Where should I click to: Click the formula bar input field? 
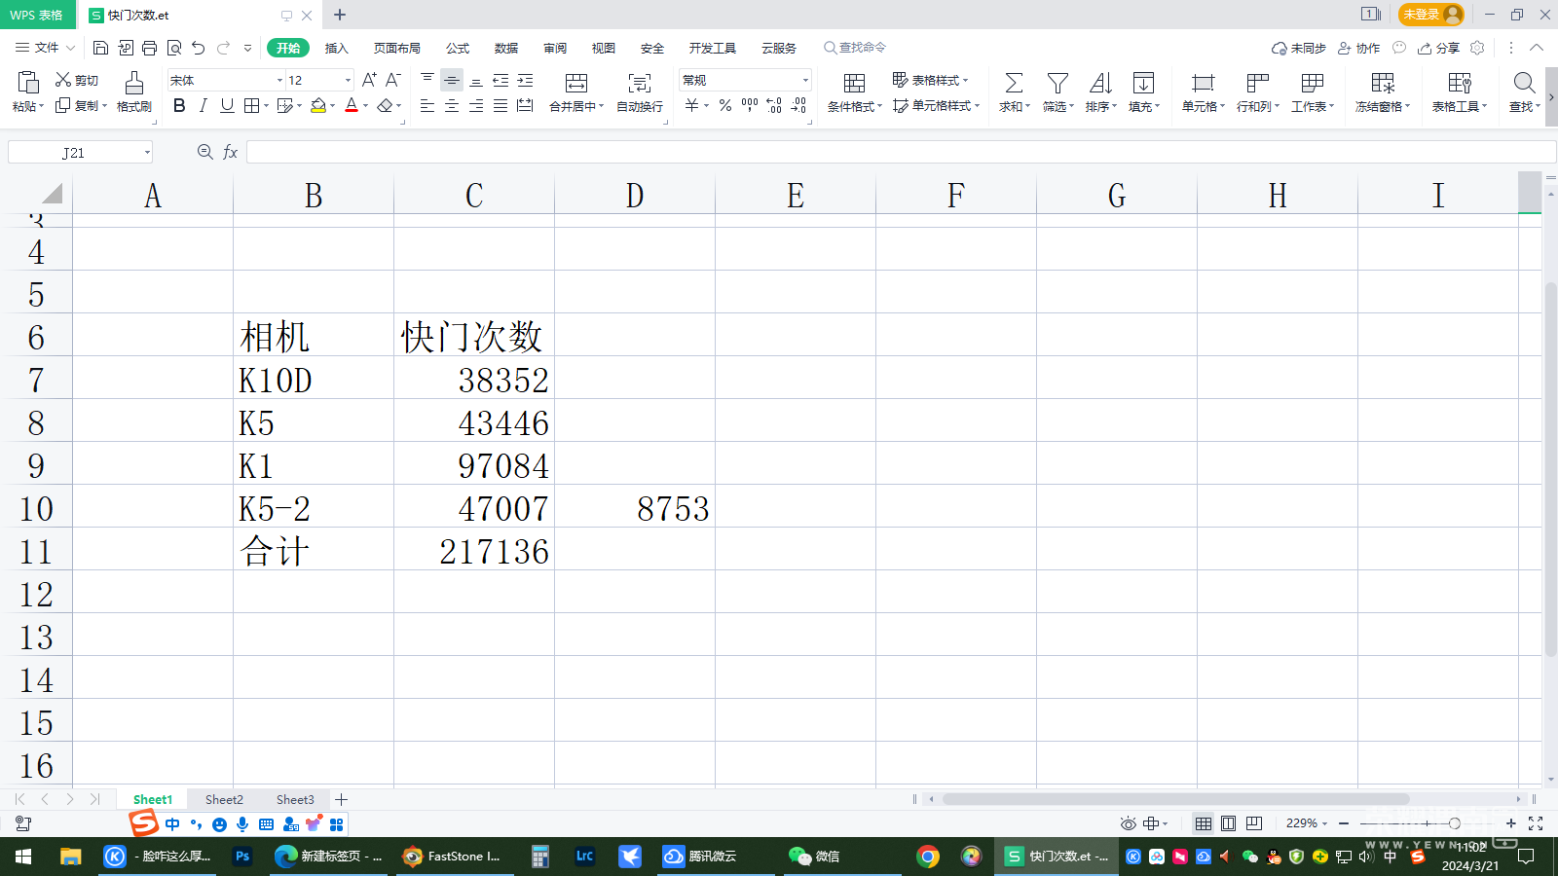point(896,152)
